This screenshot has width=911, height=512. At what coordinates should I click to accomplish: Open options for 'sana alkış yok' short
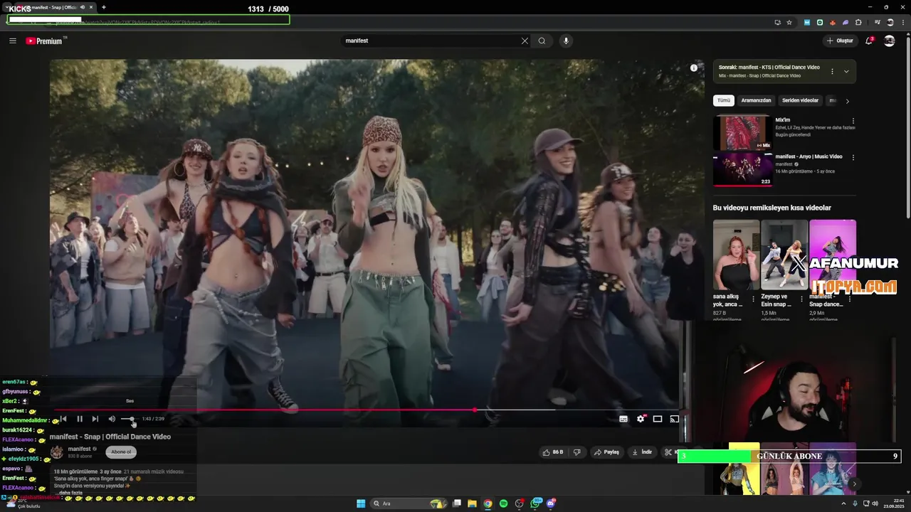click(x=753, y=299)
